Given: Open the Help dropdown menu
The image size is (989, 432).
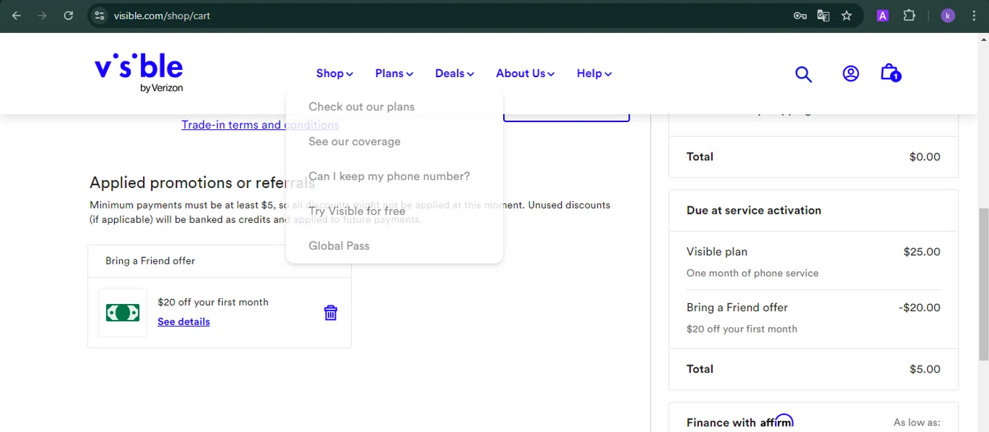Looking at the screenshot, I should (x=594, y=73).
